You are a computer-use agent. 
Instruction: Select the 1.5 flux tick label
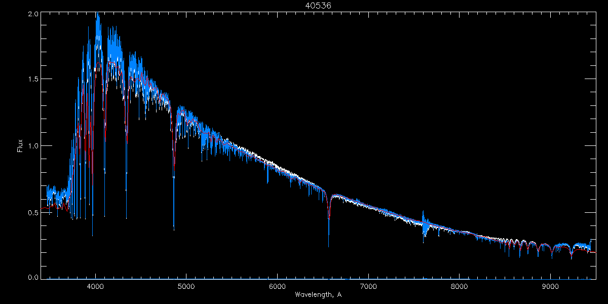[x=33, y=80]
